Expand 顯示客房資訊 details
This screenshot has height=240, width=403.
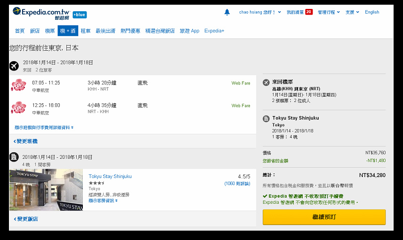tap(103, 201)
